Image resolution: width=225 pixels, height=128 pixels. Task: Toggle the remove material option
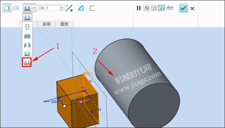pos(81,8)
